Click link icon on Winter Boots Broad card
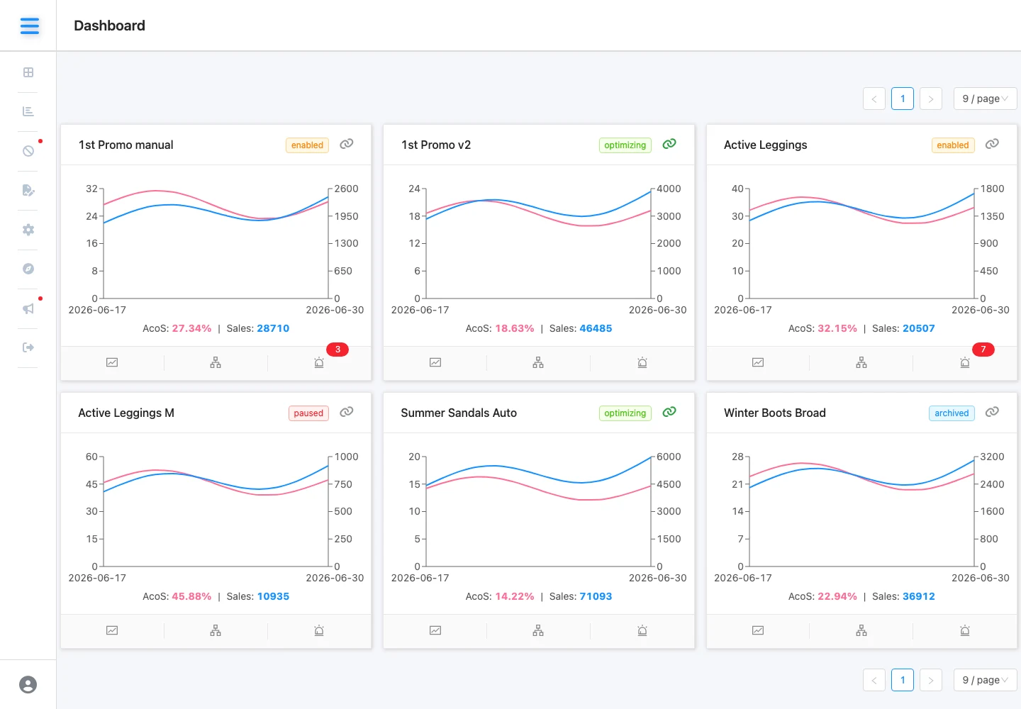The height and width of the screenshot is (709, 1021). click(992, 412)
